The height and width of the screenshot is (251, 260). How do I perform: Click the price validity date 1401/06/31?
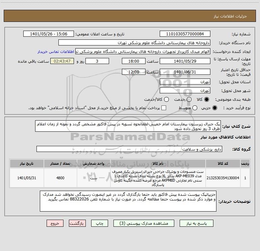tap(185, 72)
